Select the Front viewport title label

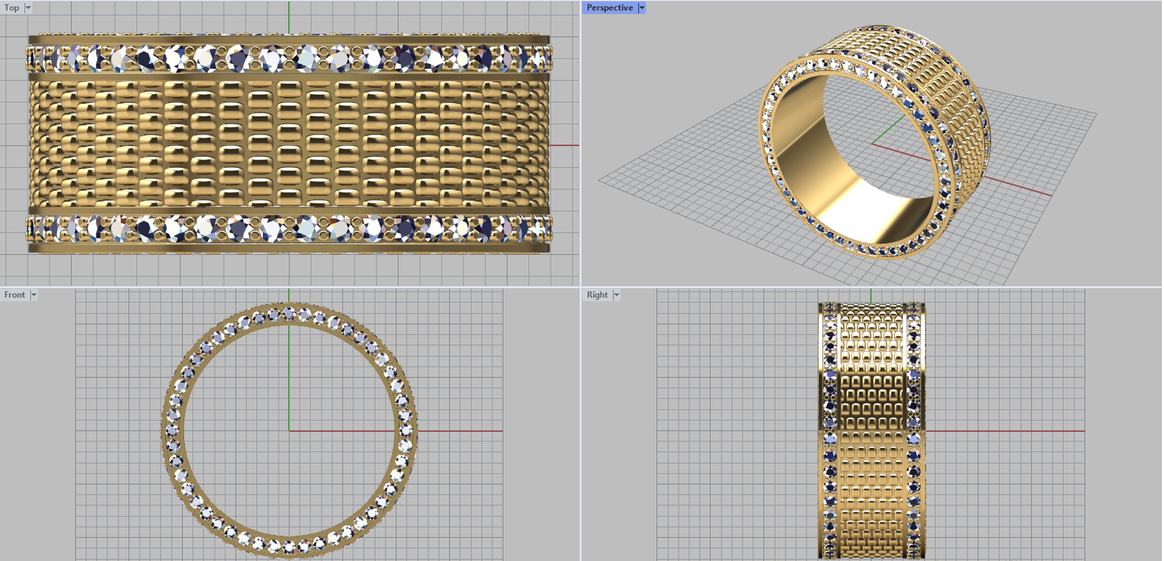click(x=15, y=295)
